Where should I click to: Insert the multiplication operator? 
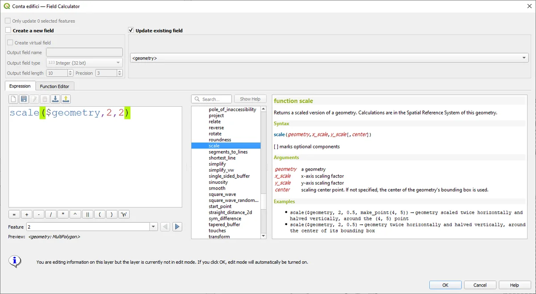63,214
